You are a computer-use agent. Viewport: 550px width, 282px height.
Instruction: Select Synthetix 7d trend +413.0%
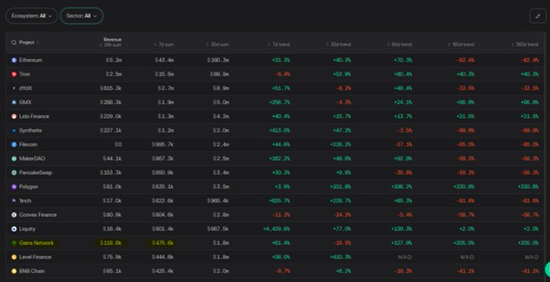coord(280,130)
